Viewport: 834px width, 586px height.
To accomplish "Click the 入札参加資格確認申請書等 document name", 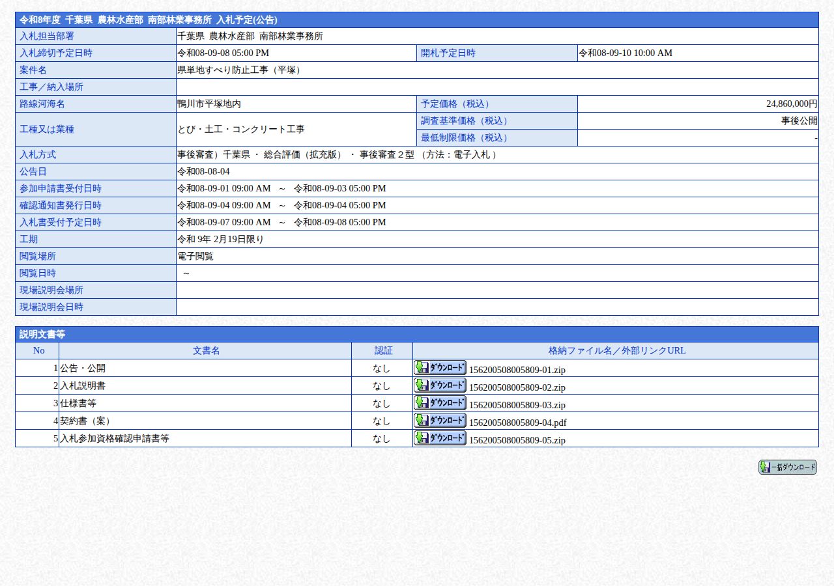I will point(115,438).
